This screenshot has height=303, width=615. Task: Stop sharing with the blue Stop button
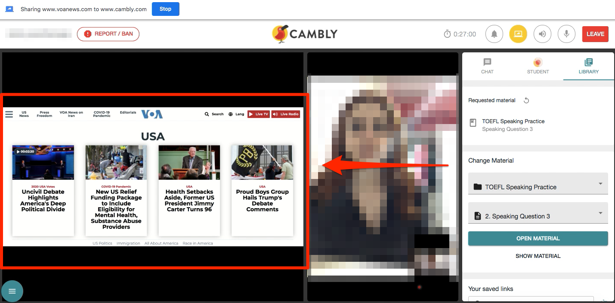pos(165,9)
